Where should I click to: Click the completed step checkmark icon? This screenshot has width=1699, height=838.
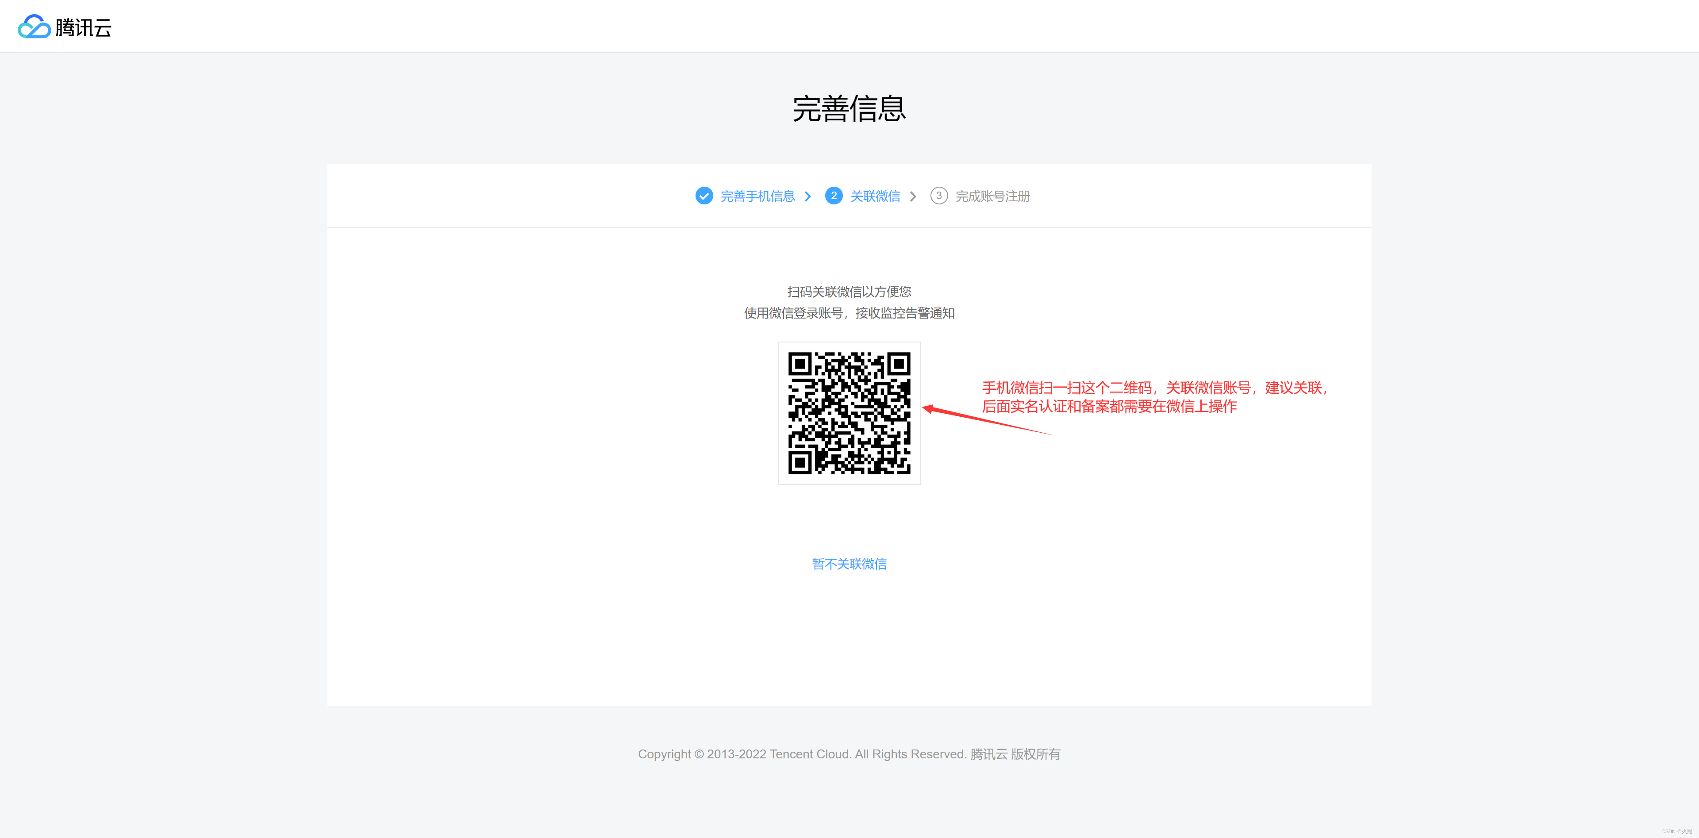pyautogui.click(x=704, y=196)
